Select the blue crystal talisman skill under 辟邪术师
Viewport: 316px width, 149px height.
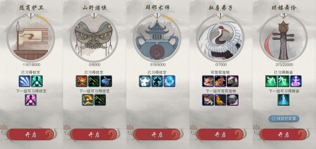[x=169, y=81]
